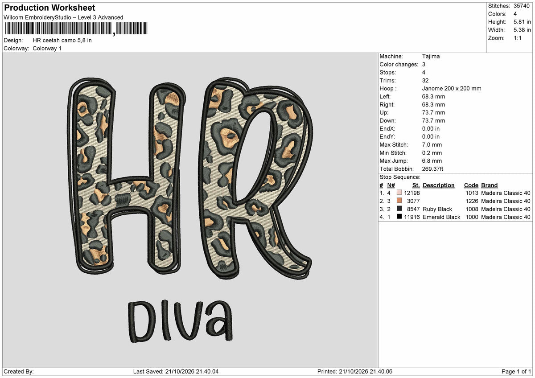This screenshot has width=535, height=378.
Task: Click the Left value 68.3 mm
Action: (434, 96)
